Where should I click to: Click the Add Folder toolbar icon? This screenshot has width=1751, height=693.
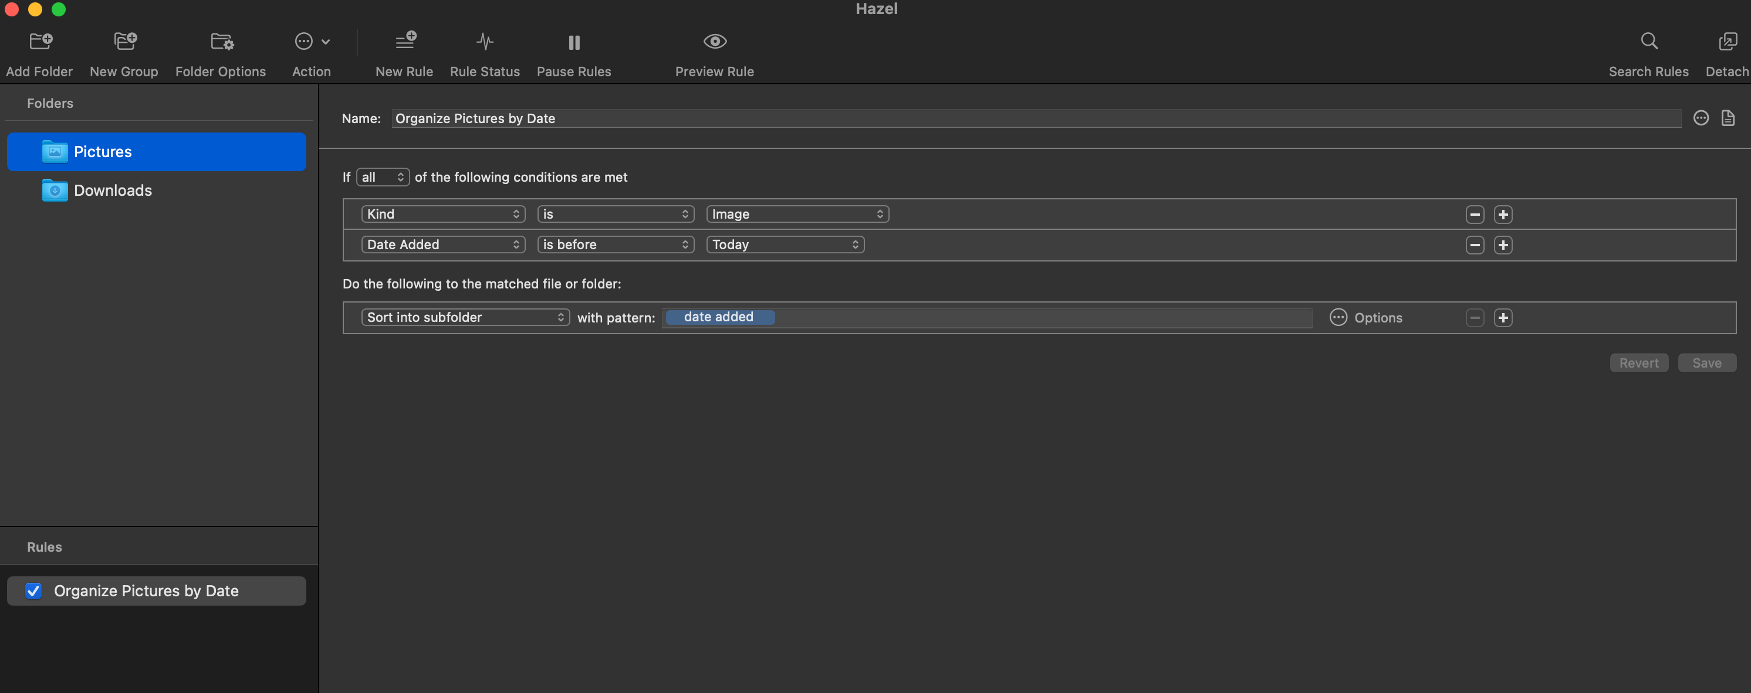pyautogui.click(x=40, y=42)
